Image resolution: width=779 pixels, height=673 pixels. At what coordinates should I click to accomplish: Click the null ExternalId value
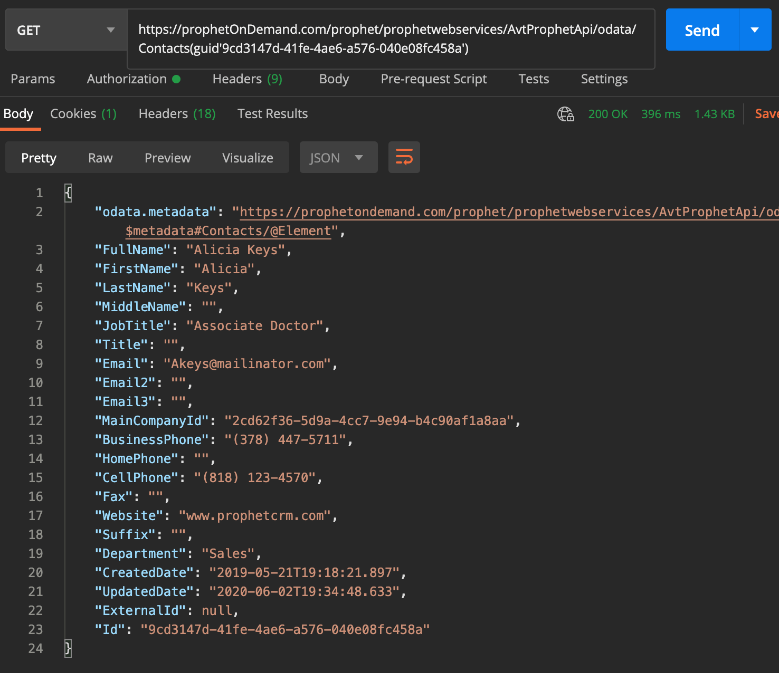tap(217, 611)
